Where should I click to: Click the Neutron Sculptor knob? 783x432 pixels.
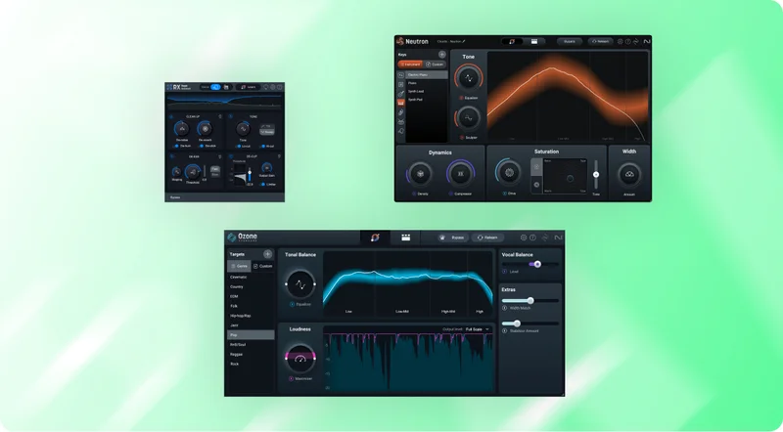point(469,118)
